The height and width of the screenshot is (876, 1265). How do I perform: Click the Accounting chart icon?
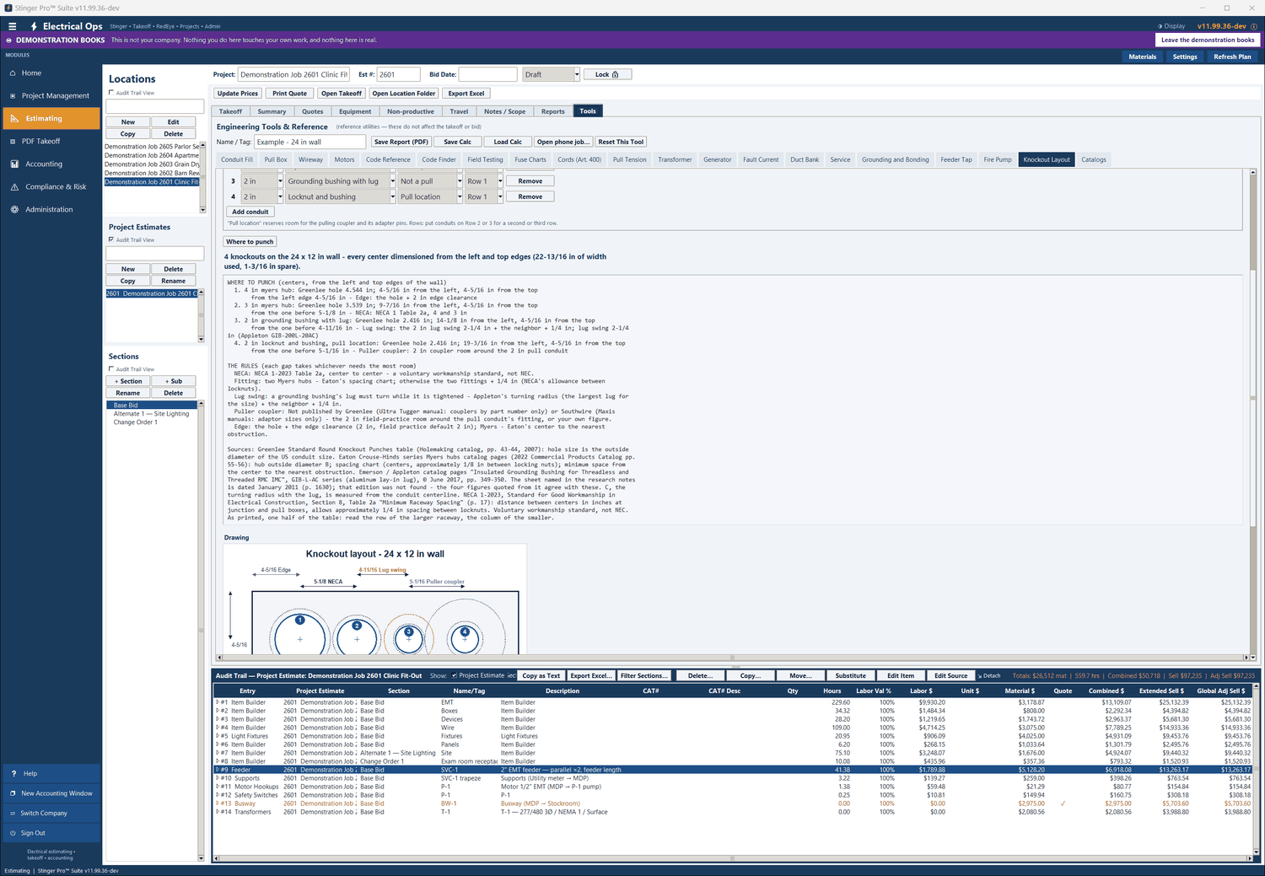pyautogui.click(x=14, y=164)
